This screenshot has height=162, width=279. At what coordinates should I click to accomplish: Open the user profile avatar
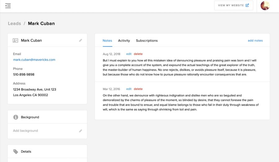(265, 6)
